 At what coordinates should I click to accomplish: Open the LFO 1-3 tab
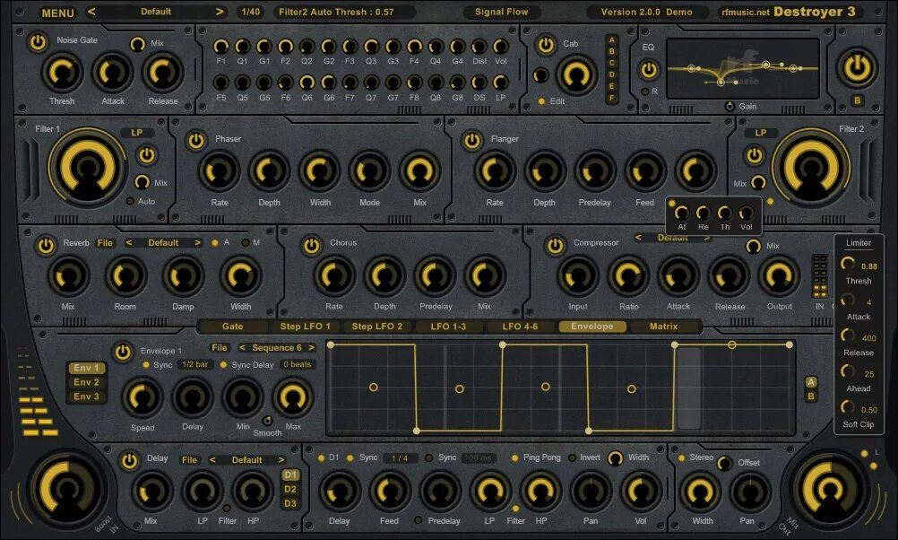(x=448, y=327)
